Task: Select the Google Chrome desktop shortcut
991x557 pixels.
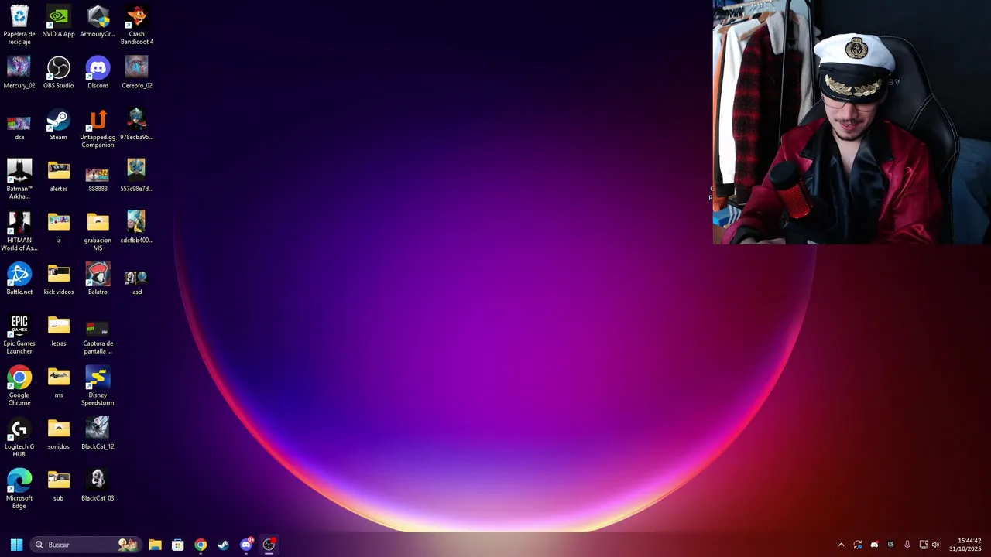Action: (x=19, y=386)
